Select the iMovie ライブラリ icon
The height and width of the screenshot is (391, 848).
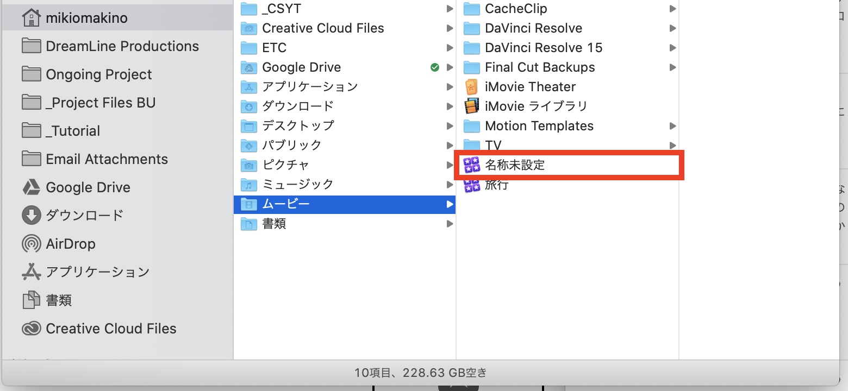click(472, 106)
